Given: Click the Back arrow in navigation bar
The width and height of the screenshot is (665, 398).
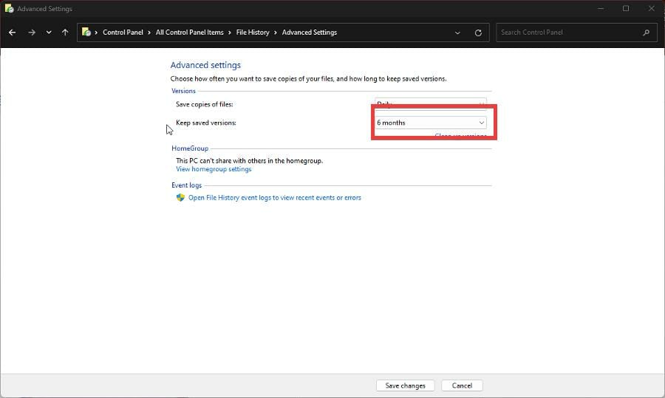Looking at the screenshot, I should 12,32.
